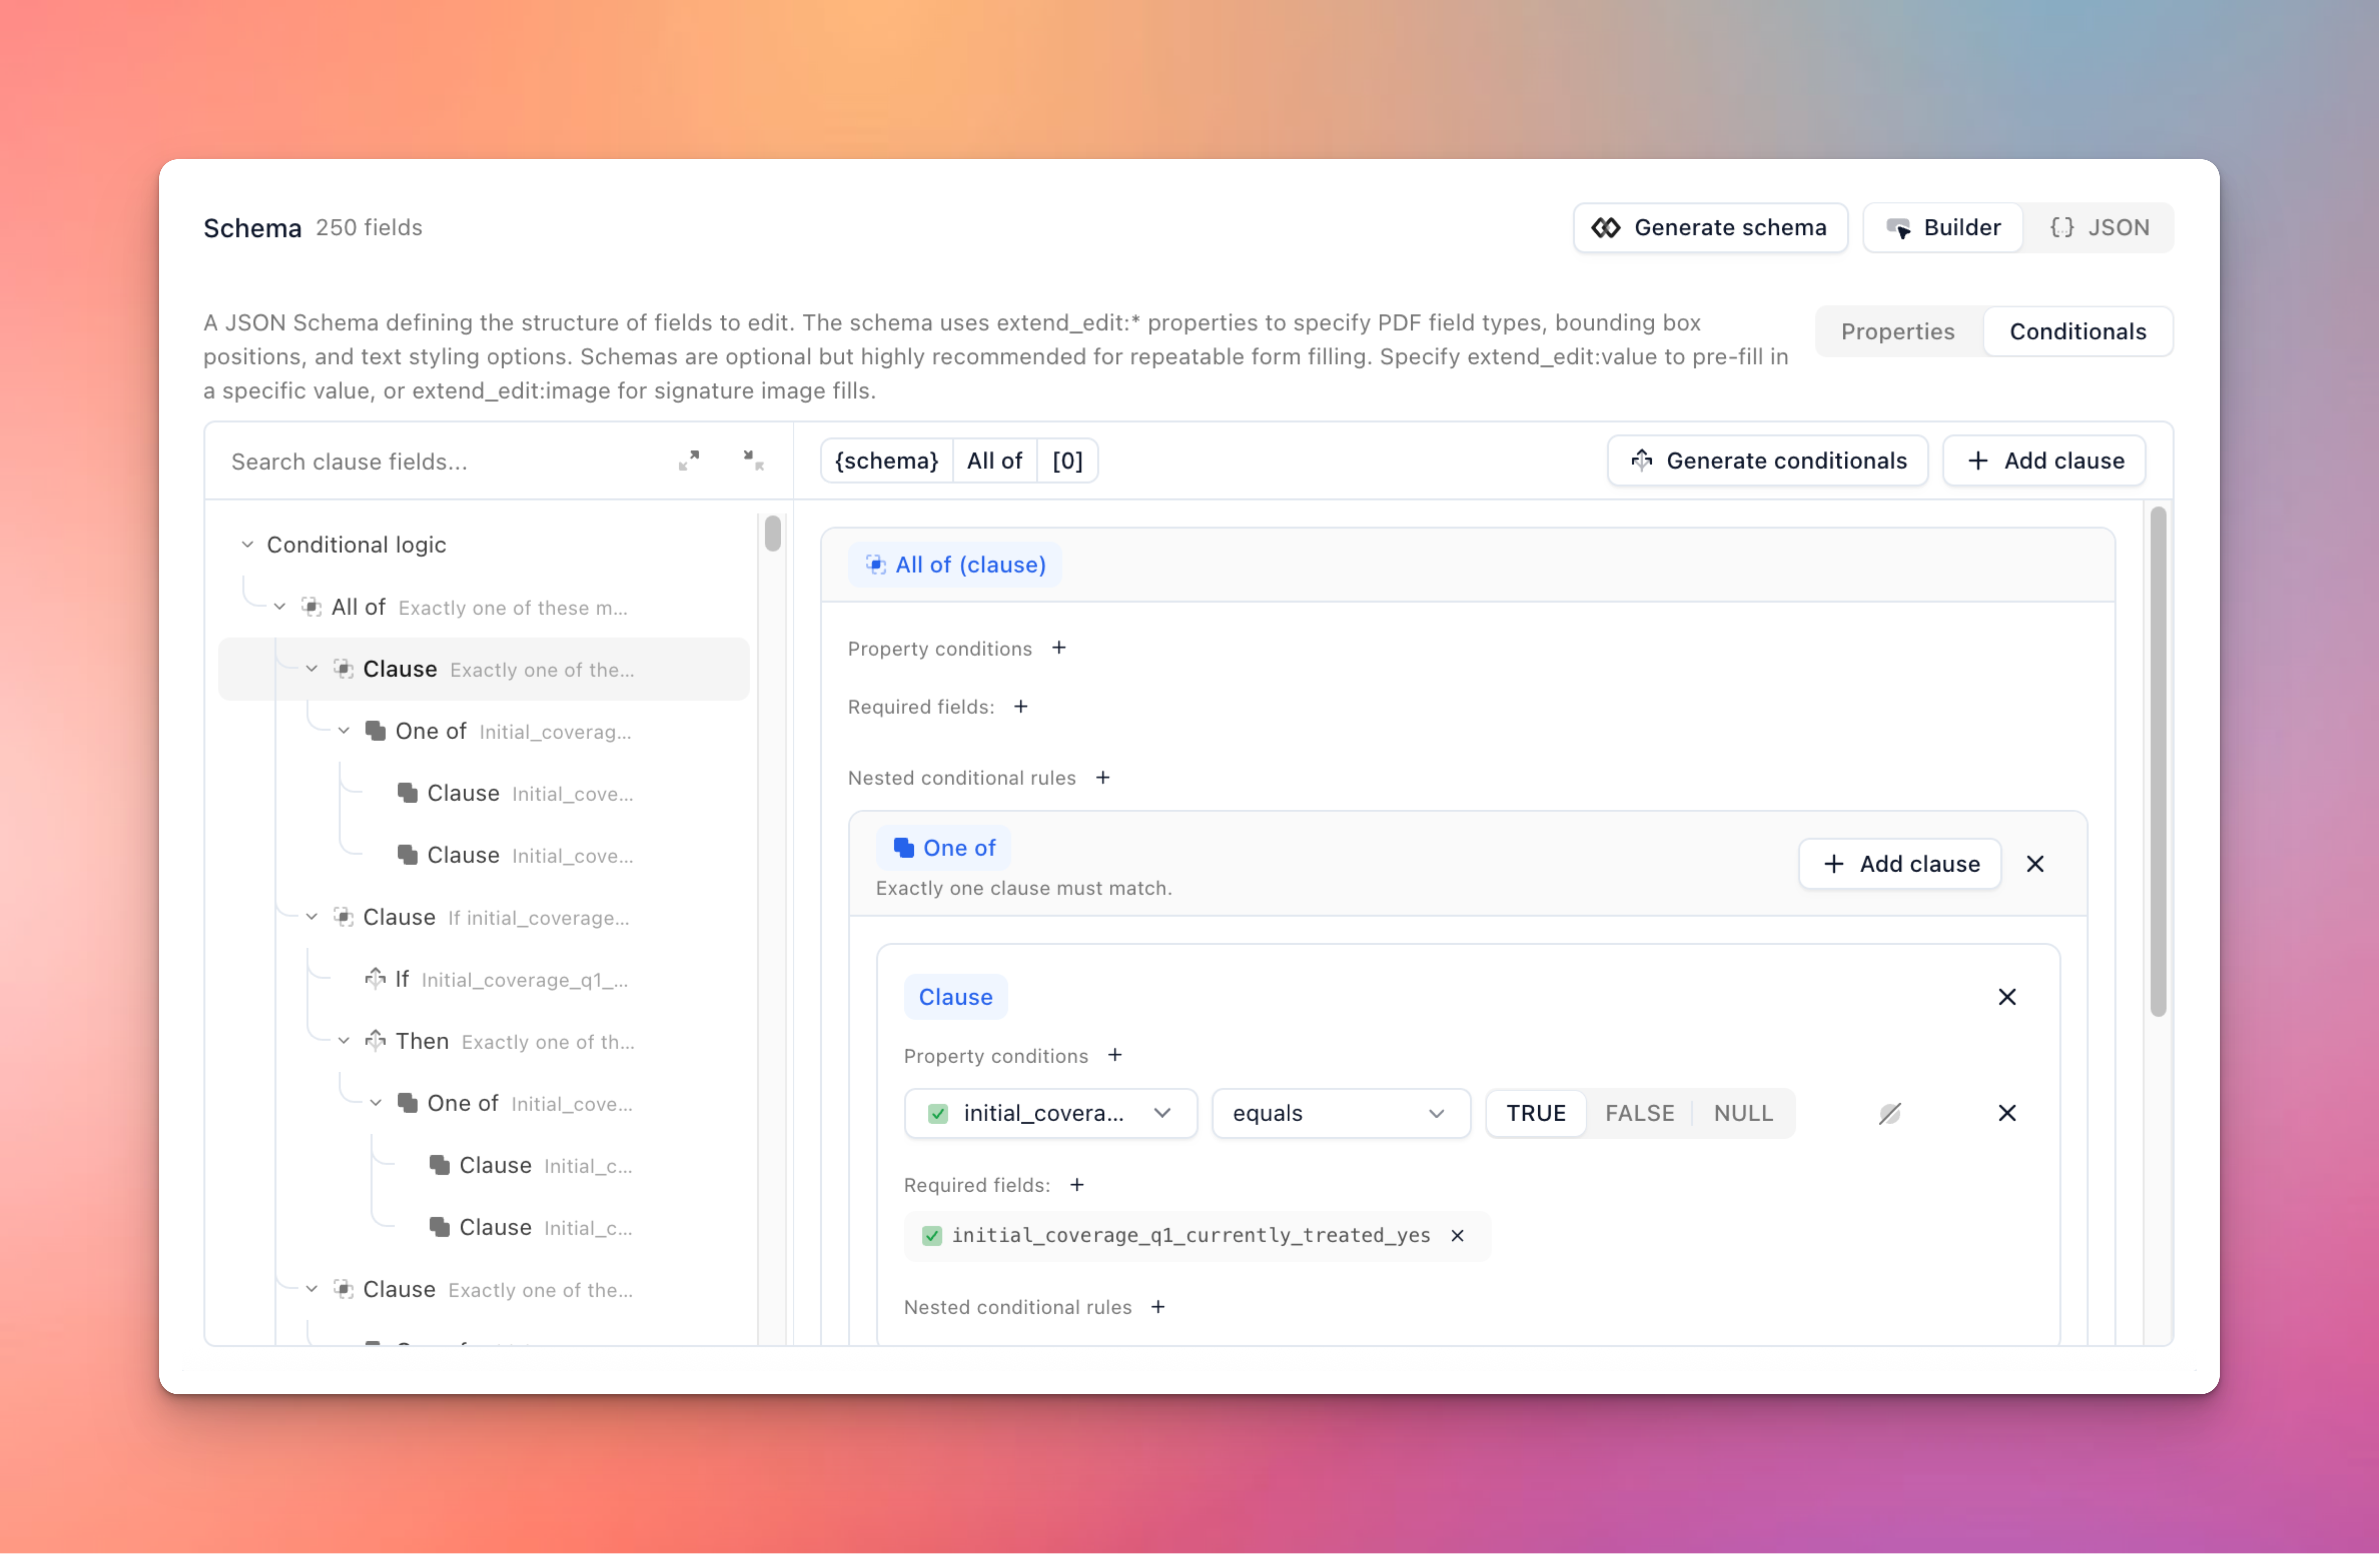2380x1554 pixels.
Task: Open the initial_covera... field dropdown
Action: click(x=1050, y=1113)
